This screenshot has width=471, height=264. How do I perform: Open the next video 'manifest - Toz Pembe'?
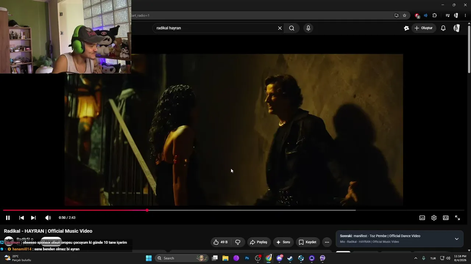[380, 236]
